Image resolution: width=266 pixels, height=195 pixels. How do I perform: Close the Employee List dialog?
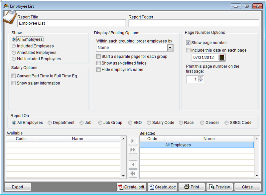coord(247,187)
